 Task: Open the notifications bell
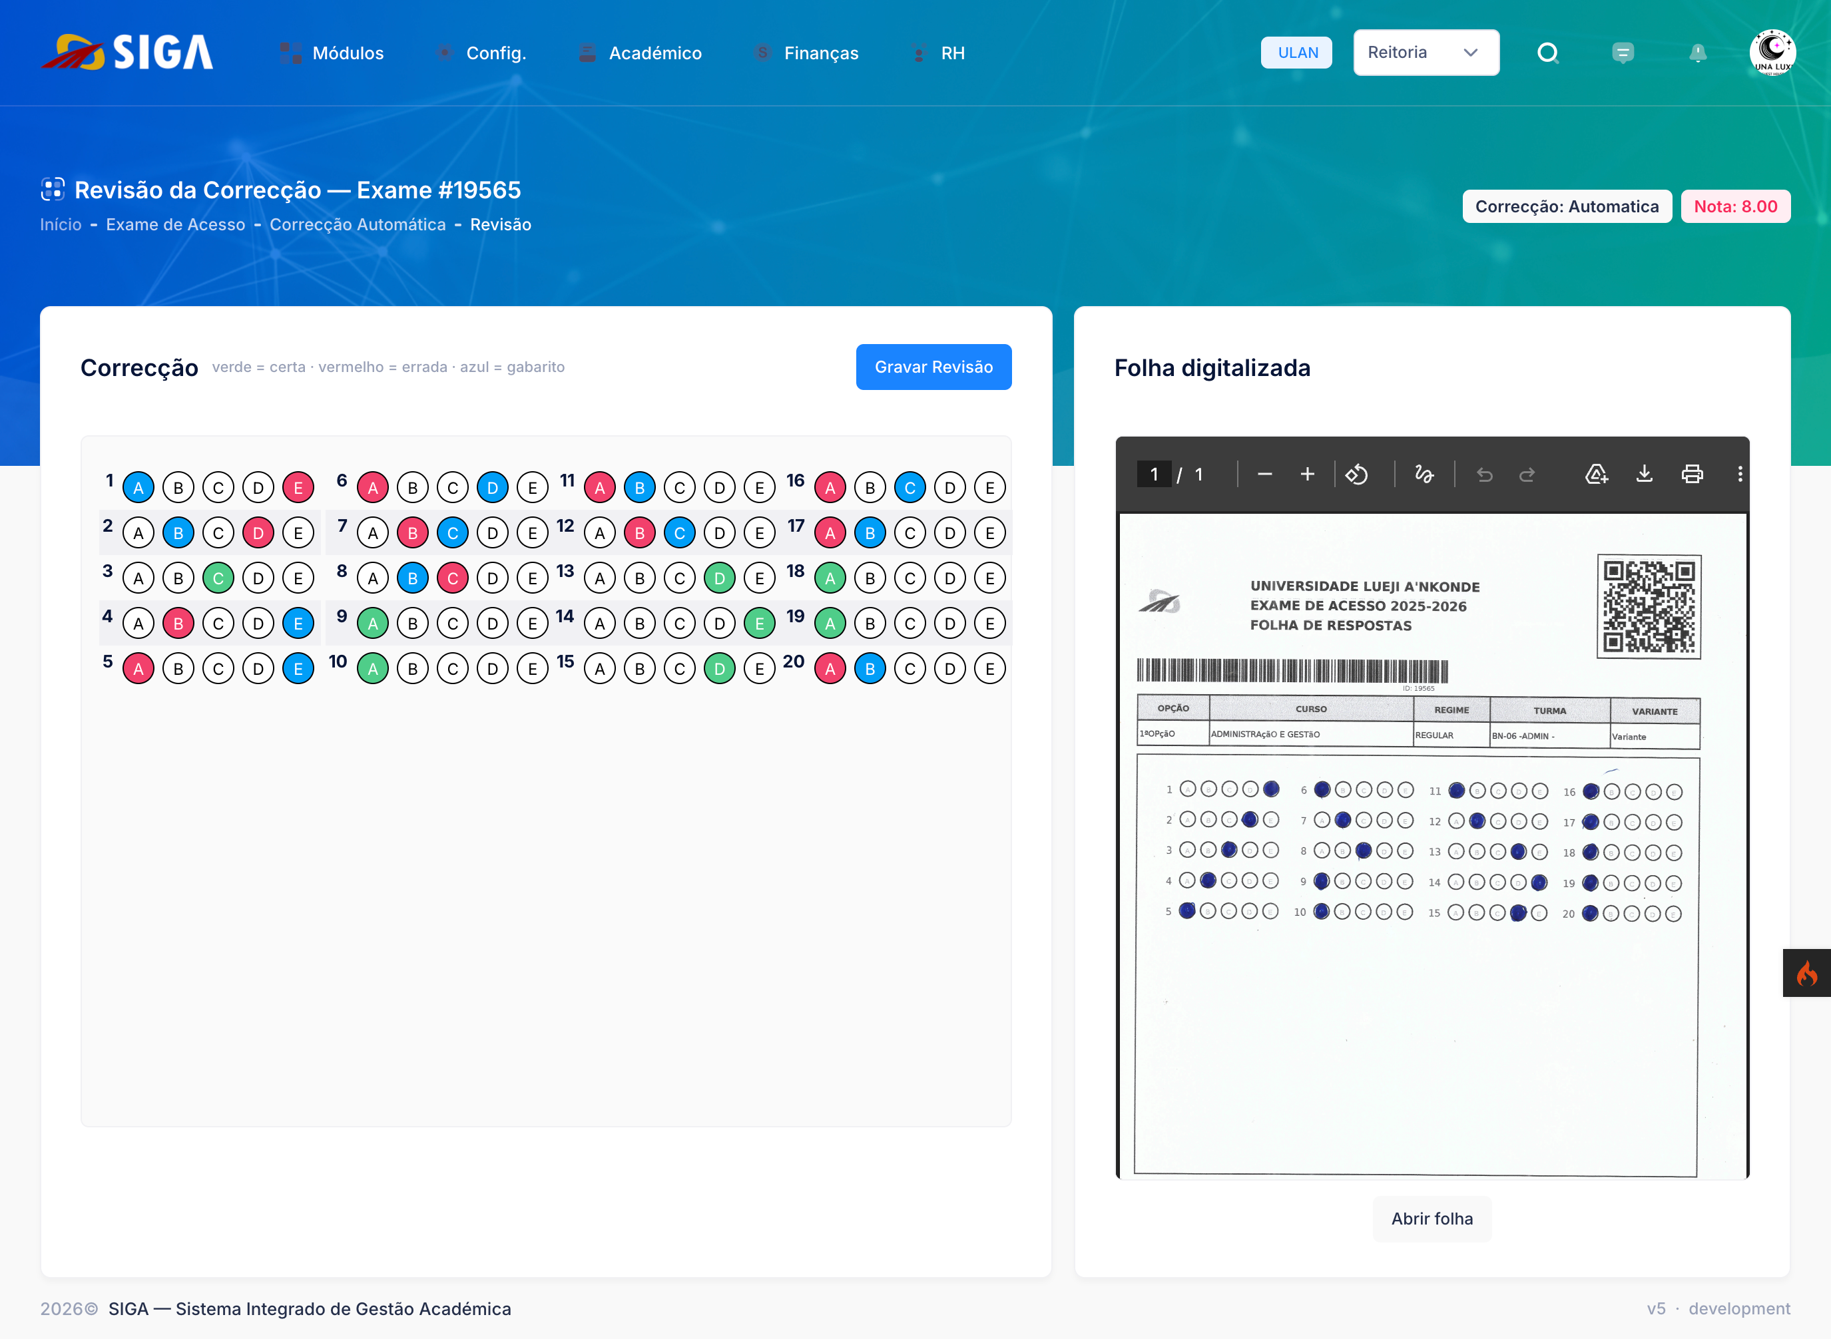click(x=1697, y=53)
